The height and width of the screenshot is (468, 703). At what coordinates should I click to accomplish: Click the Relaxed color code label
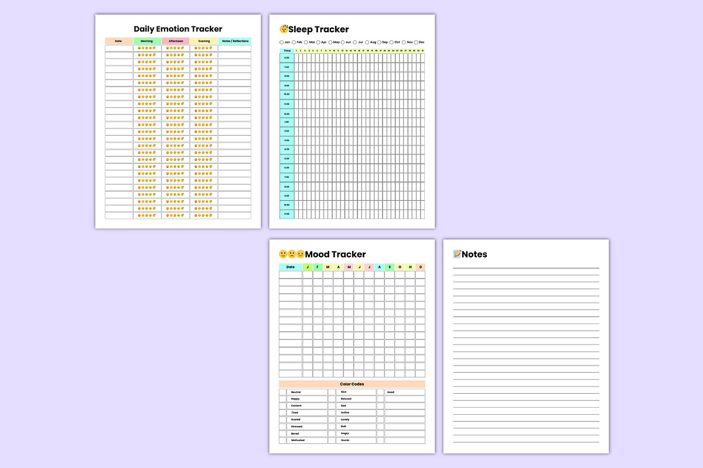point(346,399)
